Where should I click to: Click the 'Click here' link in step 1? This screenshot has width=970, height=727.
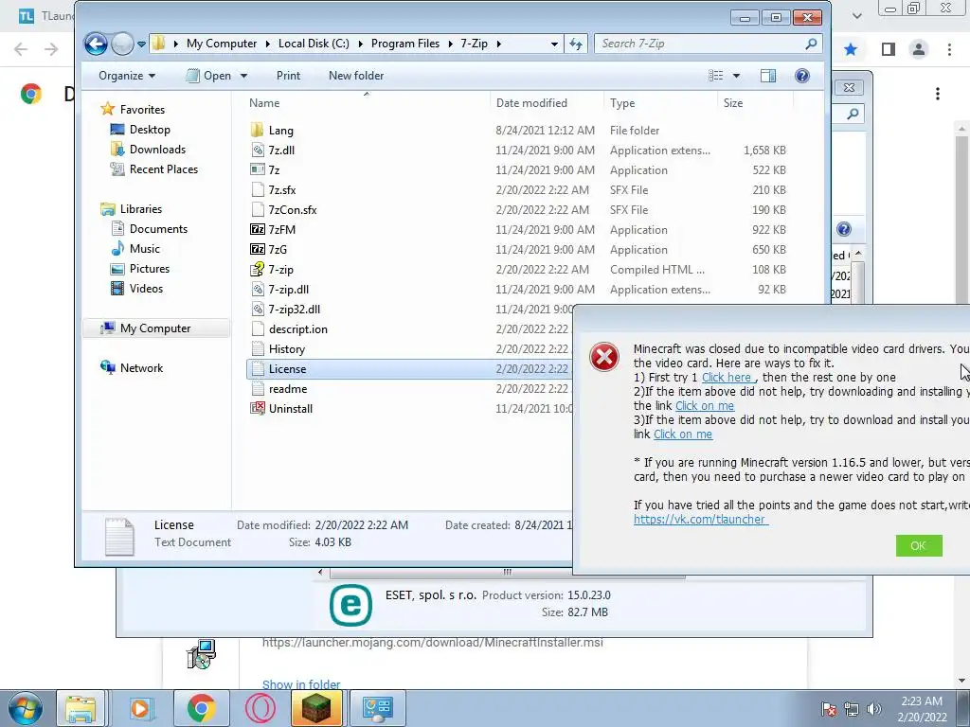(727, 377)
